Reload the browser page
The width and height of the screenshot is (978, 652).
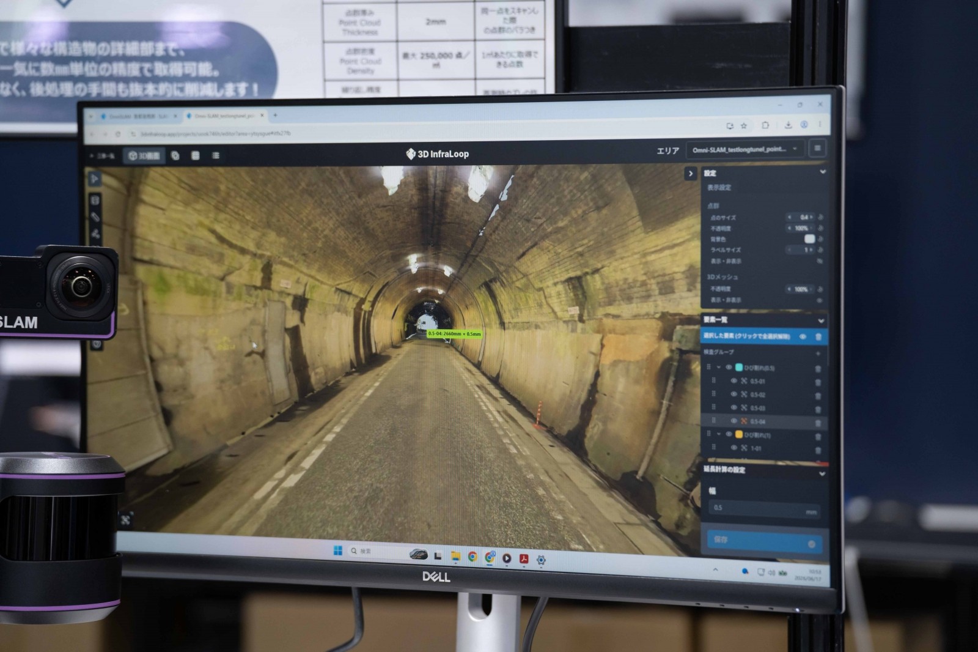click(118, 134)
